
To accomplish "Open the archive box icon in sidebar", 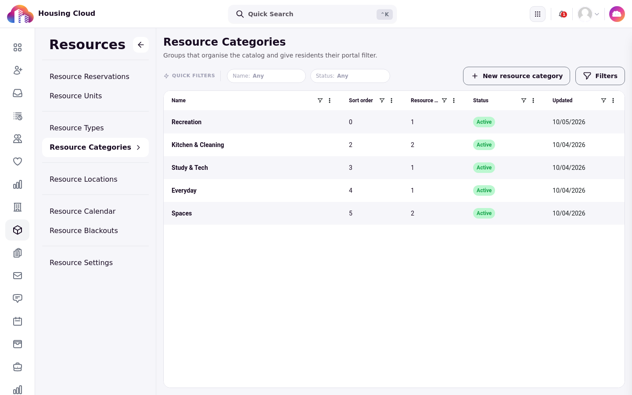I will 18,344.
